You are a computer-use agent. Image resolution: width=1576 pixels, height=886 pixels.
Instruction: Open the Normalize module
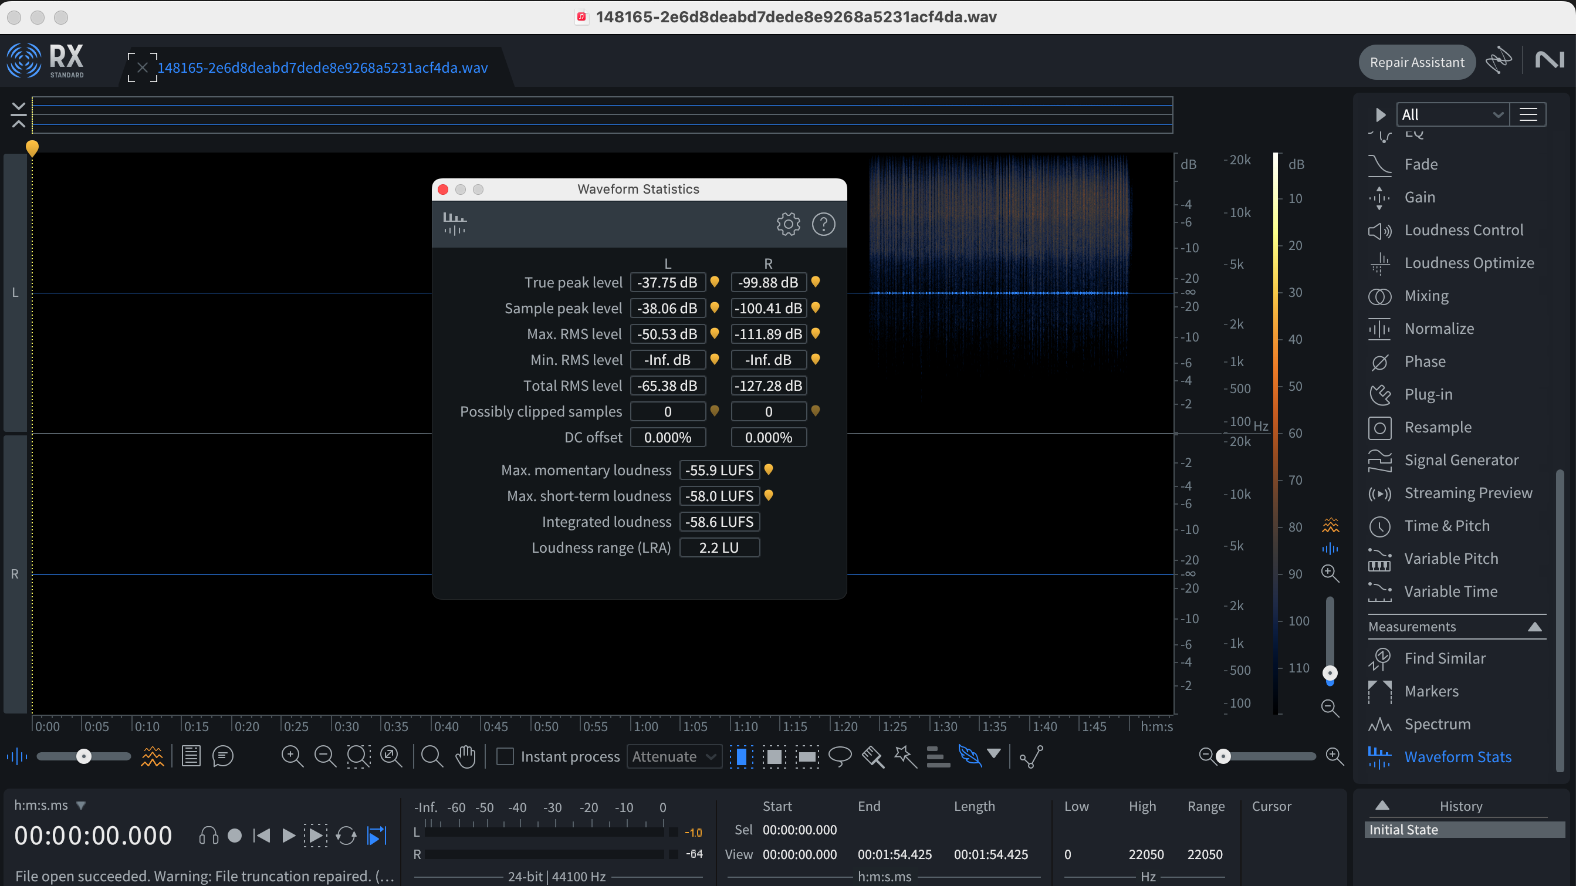(1439, 329)
